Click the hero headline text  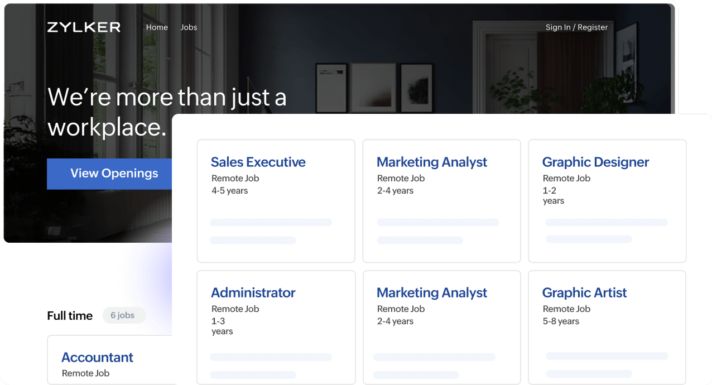[167, 112]
